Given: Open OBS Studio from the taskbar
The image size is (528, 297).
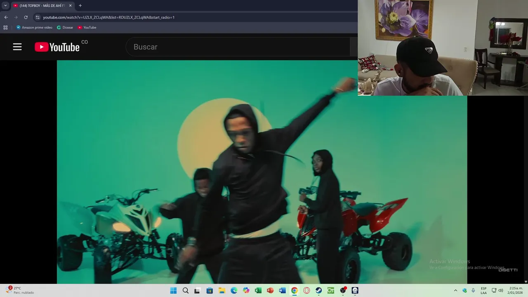Looking at the screenshot, I should point(343,290).
